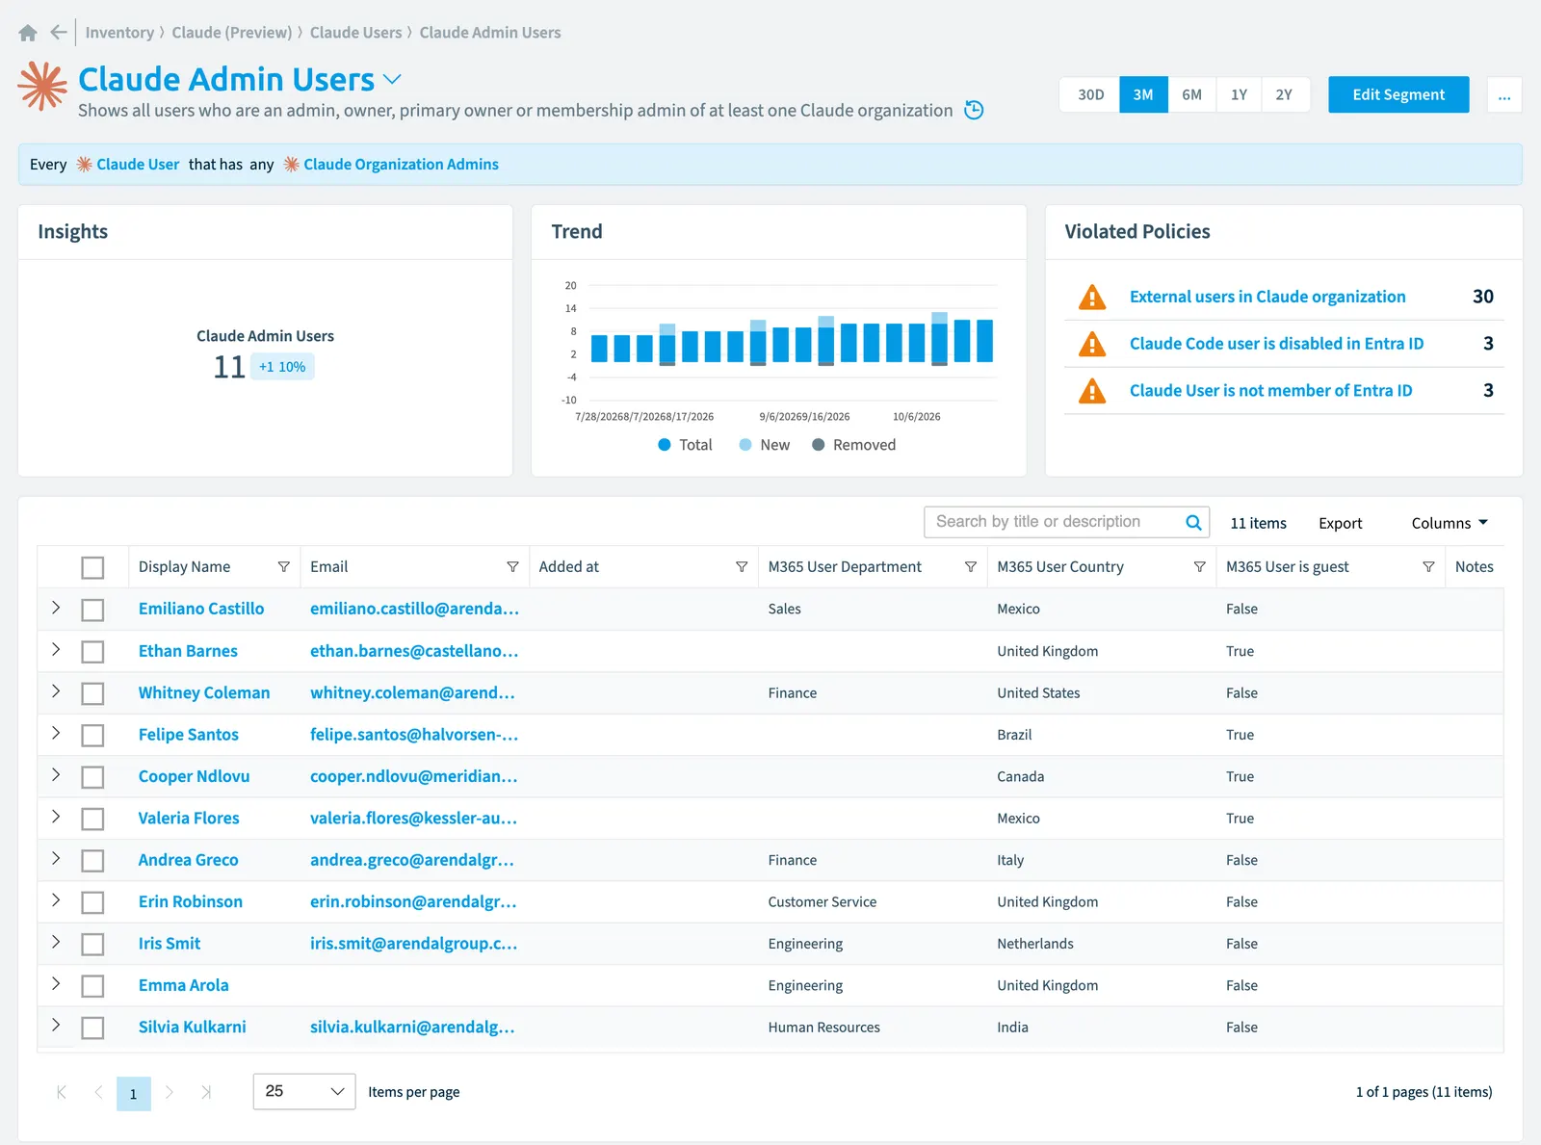Click warning icon for External users policy
Viewport: 1541px width, 1145px height.
tap(1092, 297)
